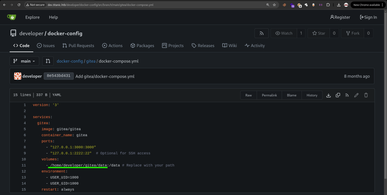This screenshot has width=387, height=195.
Task: Click line number 1
Action: tap(25, 105)
